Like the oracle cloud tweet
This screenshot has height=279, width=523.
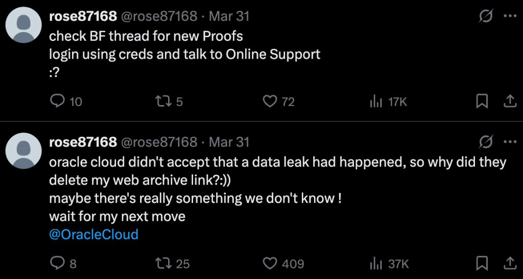(x=270, y=263)
